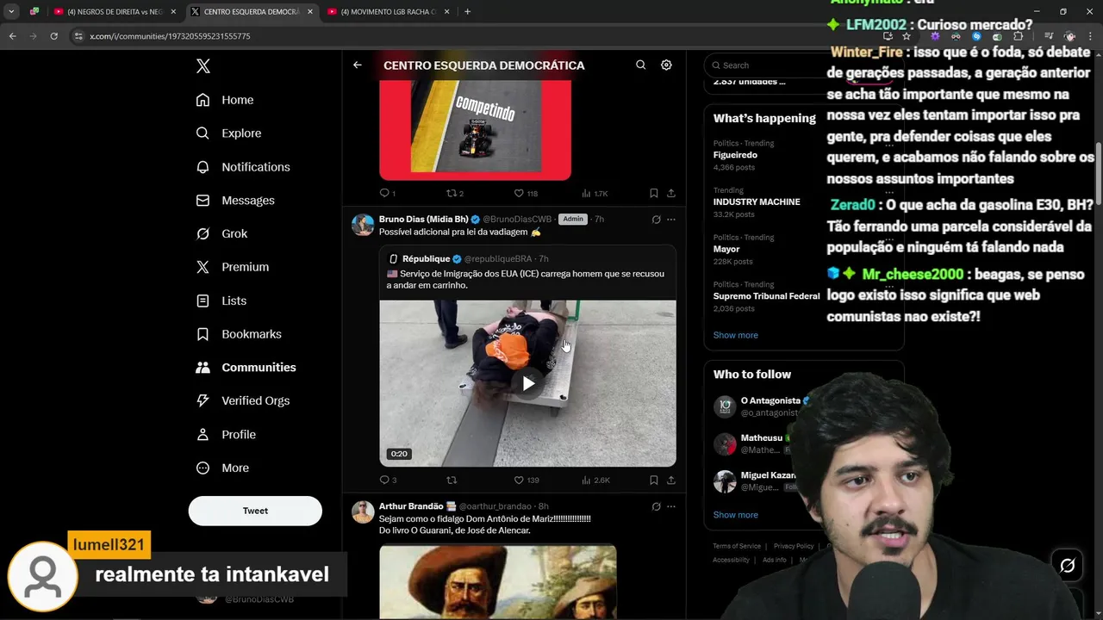Open more options on Bruno Dias post
1103x620 pixels.
(670, 220)
